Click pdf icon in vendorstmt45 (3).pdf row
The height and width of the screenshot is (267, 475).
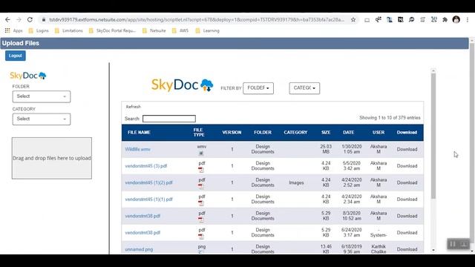coord(201,170)
